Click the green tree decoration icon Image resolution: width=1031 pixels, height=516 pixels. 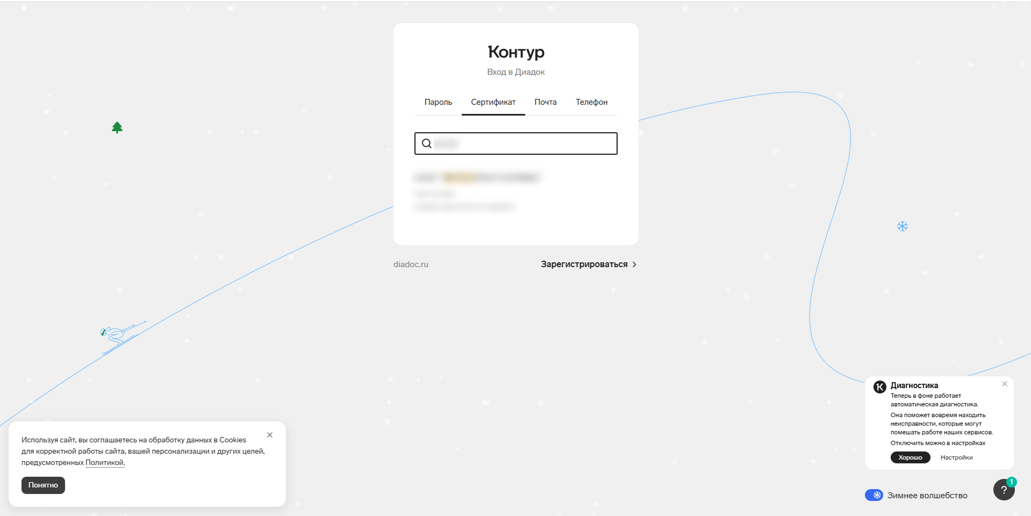point(117,127)
